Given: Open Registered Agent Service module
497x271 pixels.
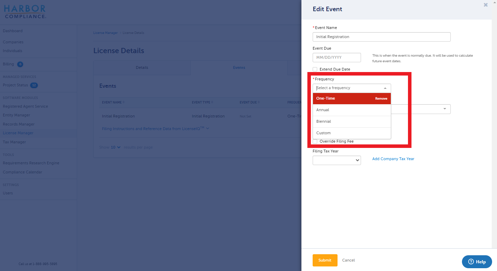Looking at the screenshot, I should tap(26, 106).
